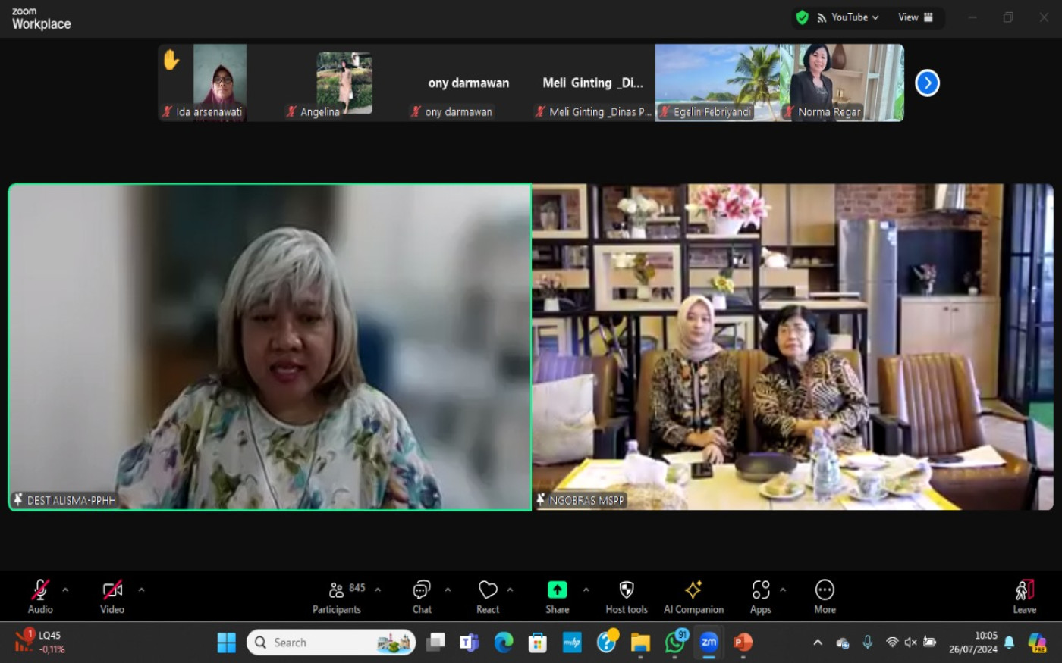Start Share screen
Screen dimensions: 1062x663
[557, 596]
